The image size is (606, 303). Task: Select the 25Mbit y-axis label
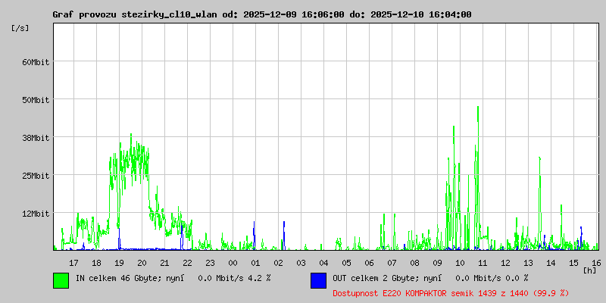[36, 176]
